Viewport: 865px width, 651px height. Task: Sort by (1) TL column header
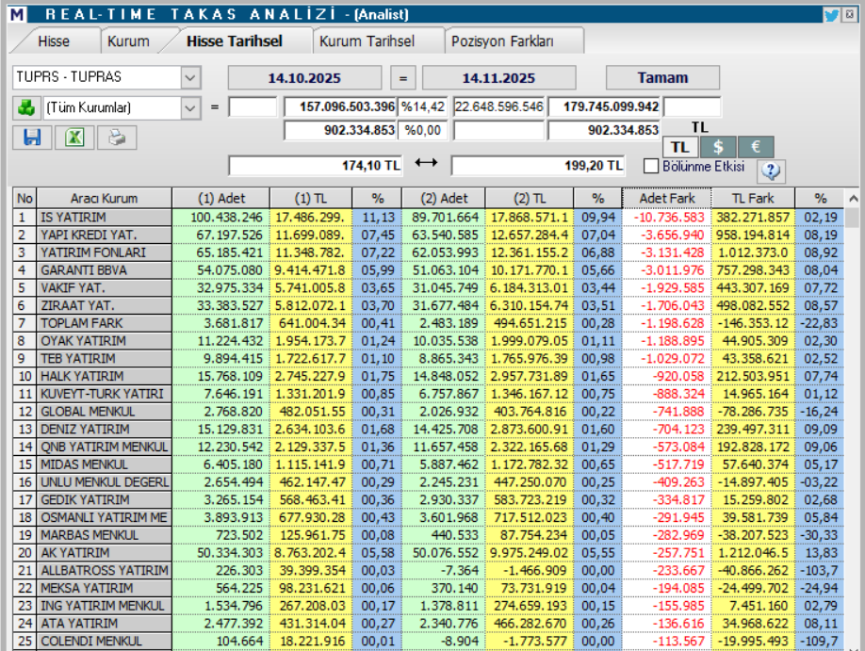point(311,199)
